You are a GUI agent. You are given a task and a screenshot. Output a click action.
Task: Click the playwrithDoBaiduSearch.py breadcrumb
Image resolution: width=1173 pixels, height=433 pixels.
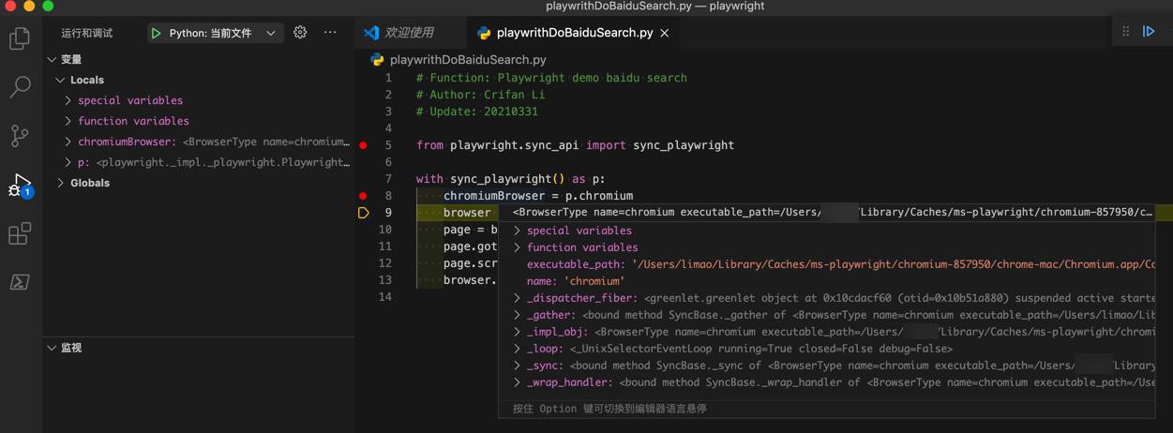tap(467, 59)
